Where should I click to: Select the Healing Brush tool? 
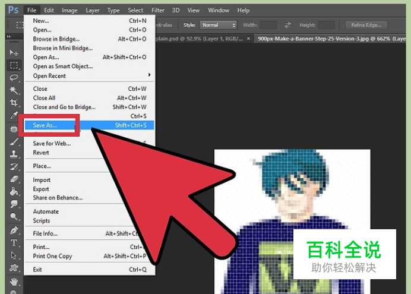pyautogui.click(x=14, y=129)
